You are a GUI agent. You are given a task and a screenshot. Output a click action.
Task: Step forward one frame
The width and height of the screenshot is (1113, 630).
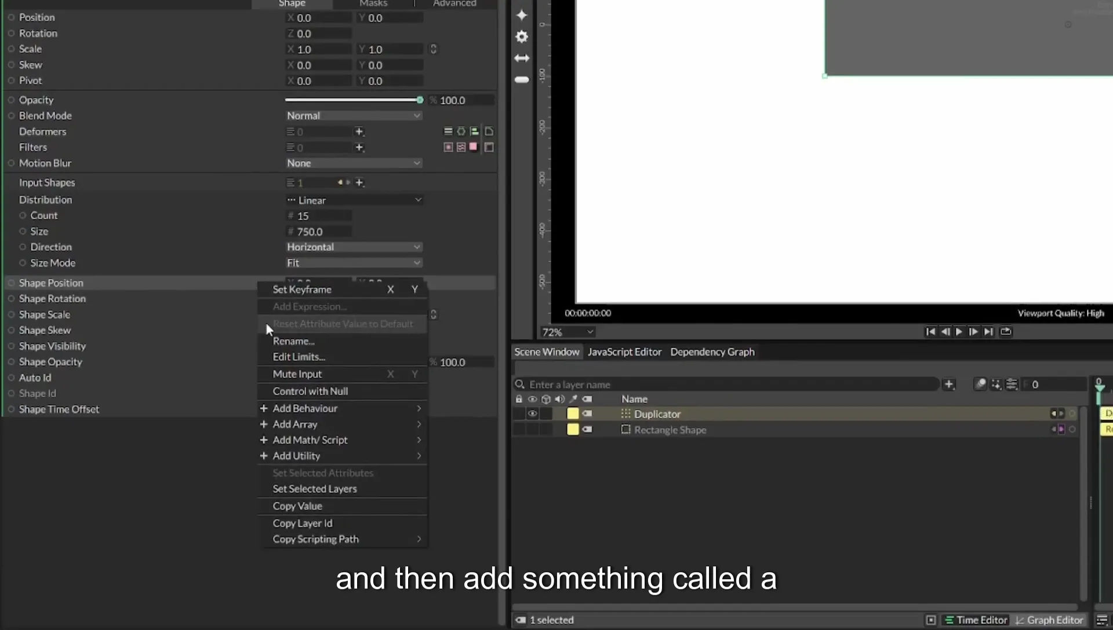(974, 332)
